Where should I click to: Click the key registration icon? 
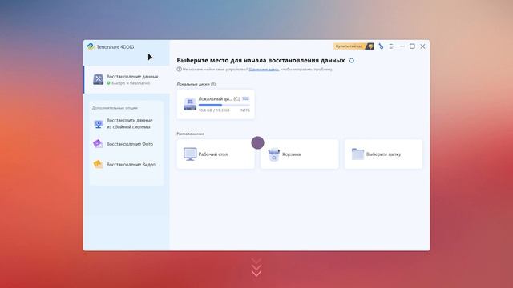382,46
